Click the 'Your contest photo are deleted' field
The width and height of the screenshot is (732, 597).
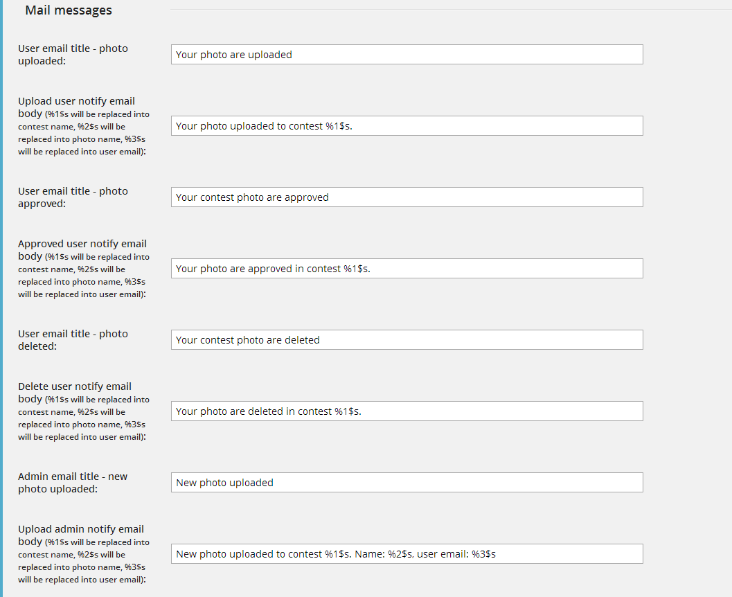click(x=407, y=340)
